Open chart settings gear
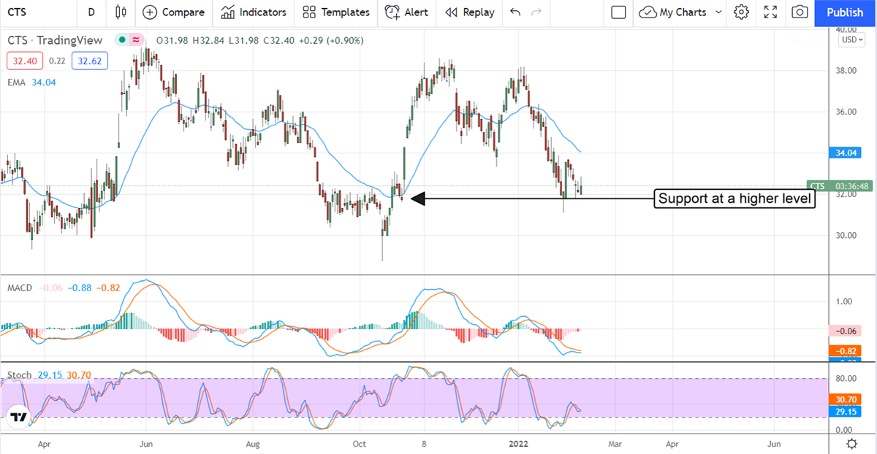Screen dimensions: 877x454 741,12
